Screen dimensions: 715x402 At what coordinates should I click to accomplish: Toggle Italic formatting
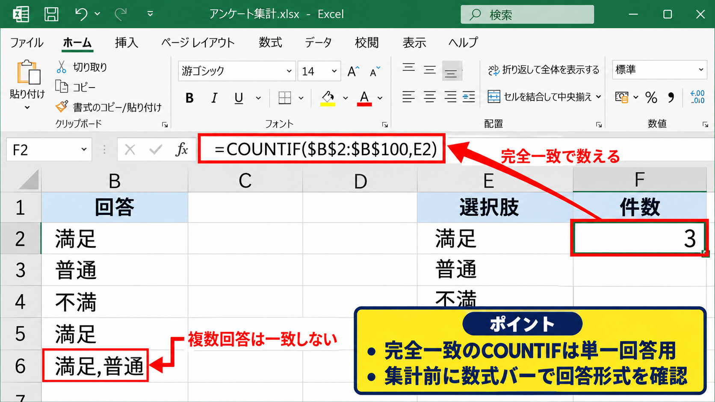[x=214, y=98]
